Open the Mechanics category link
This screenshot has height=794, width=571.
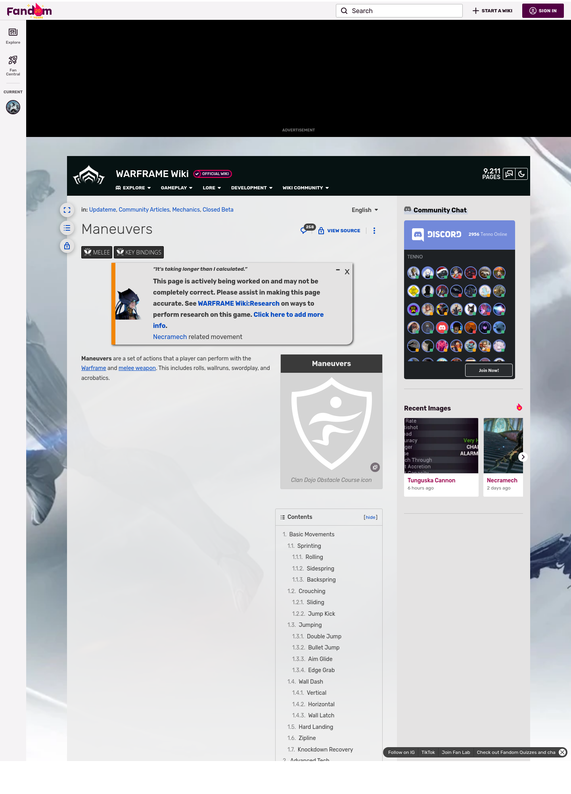pyautogui.click(x=186, y=210)
